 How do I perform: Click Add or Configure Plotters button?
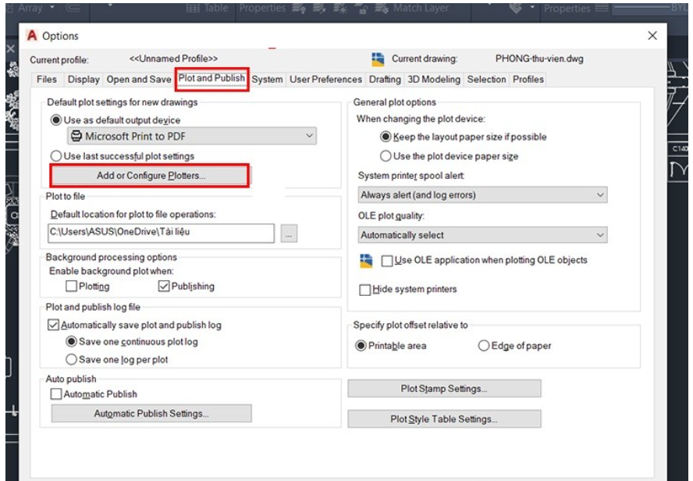151,176
